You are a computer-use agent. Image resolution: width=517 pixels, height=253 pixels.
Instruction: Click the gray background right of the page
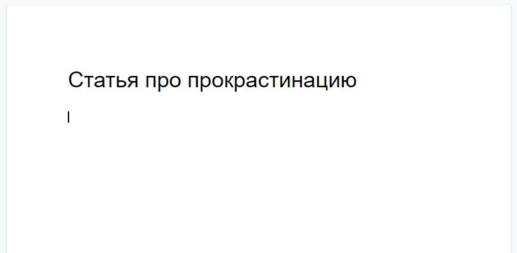[514, 126]
